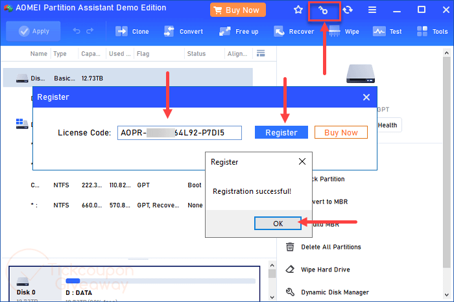
Task: Click the eraser icon for Wipe Hard Drive
Action: click(x=290, y=270)
